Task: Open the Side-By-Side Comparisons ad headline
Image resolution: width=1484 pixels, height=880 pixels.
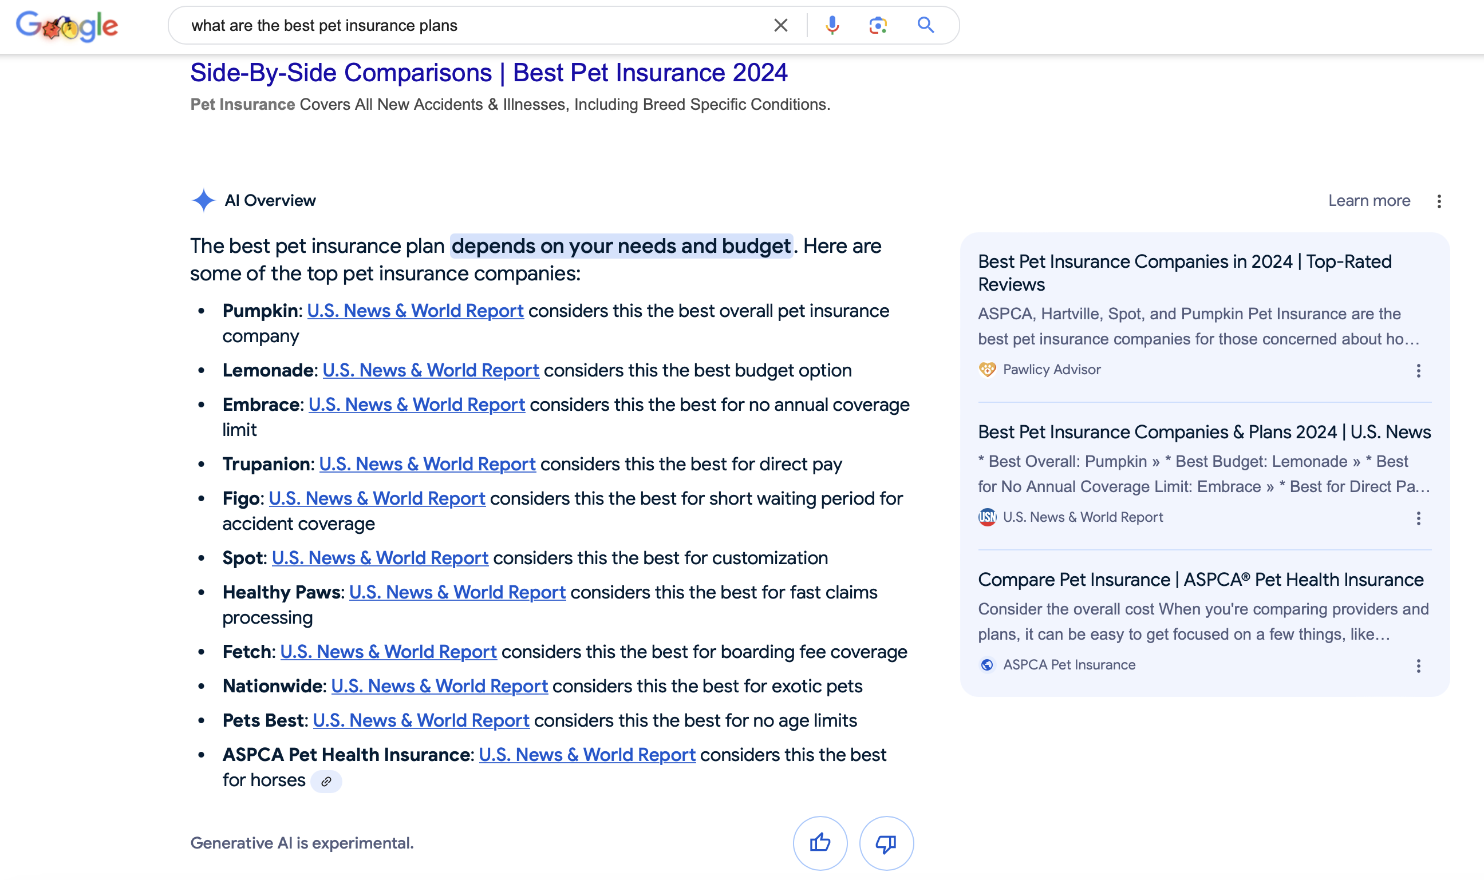Action: pos(488,72)
